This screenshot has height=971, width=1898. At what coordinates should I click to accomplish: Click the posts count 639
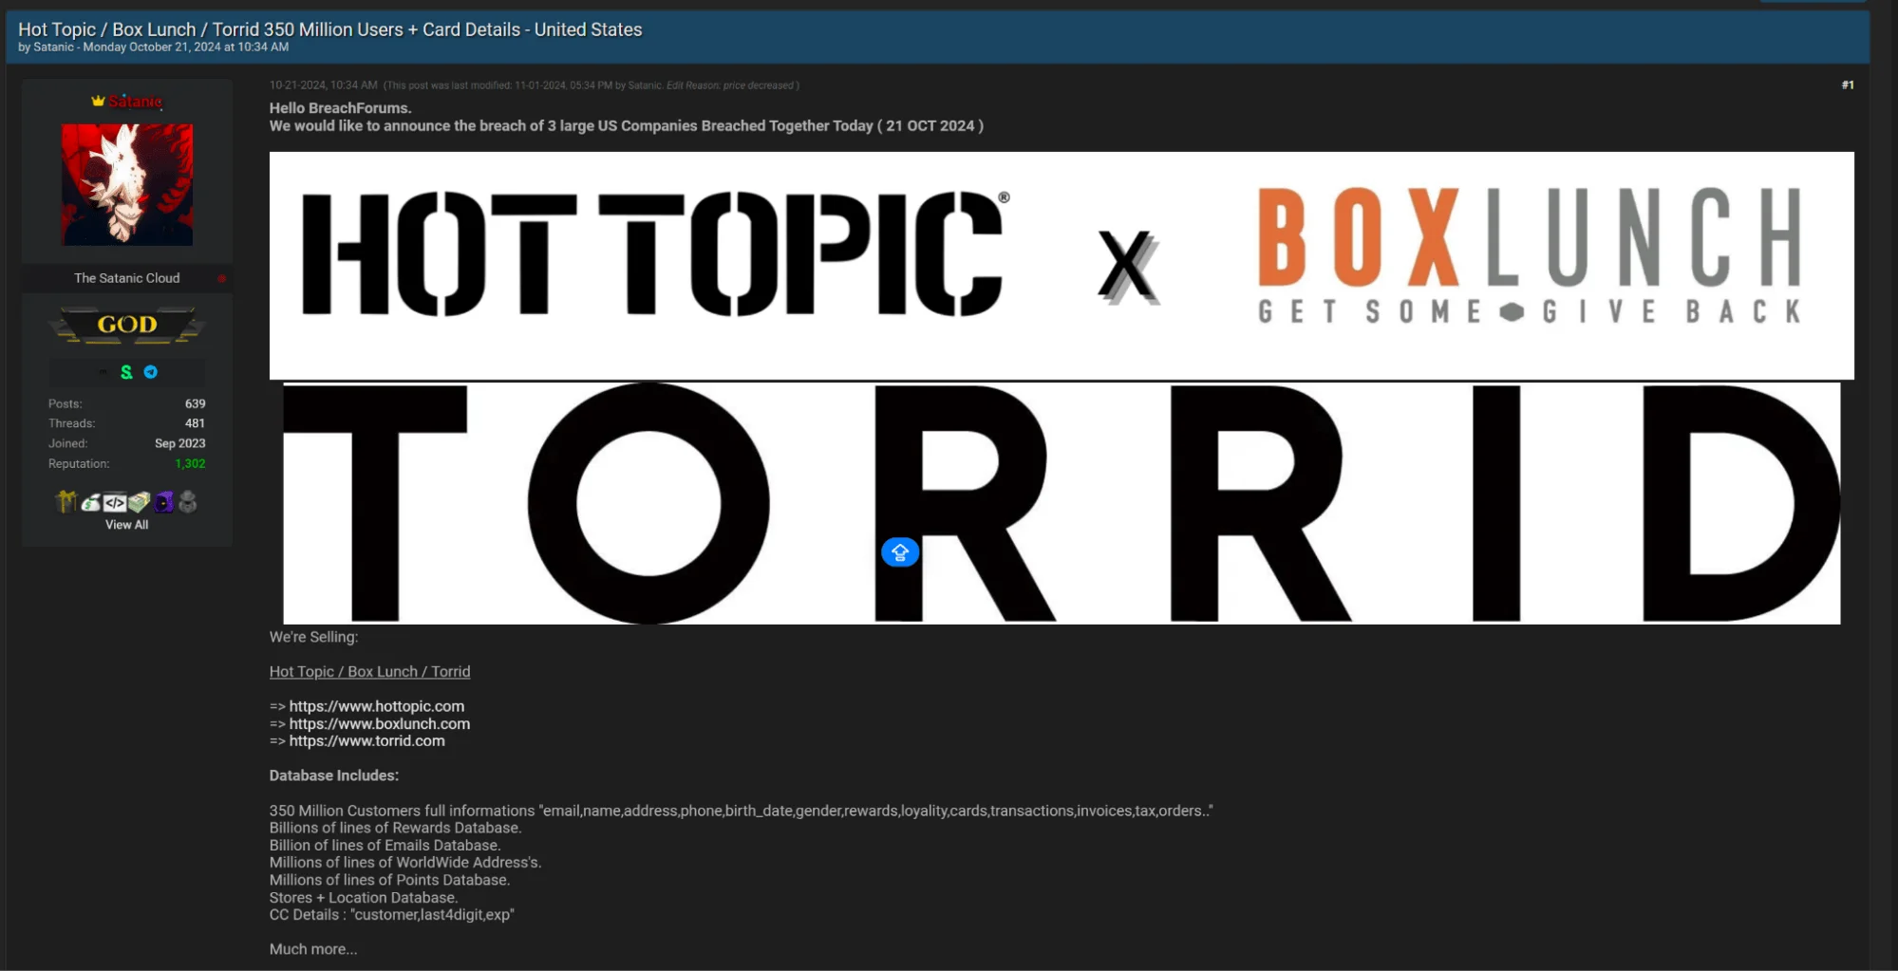(x=195, y=403)
